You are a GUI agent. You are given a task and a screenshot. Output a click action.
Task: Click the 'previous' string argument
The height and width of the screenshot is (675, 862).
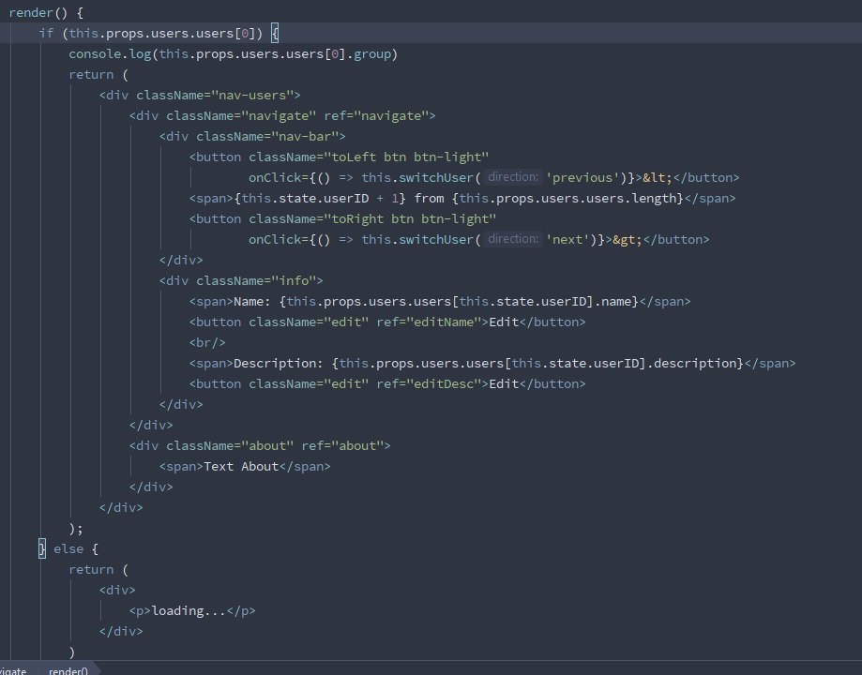[582, 177]
